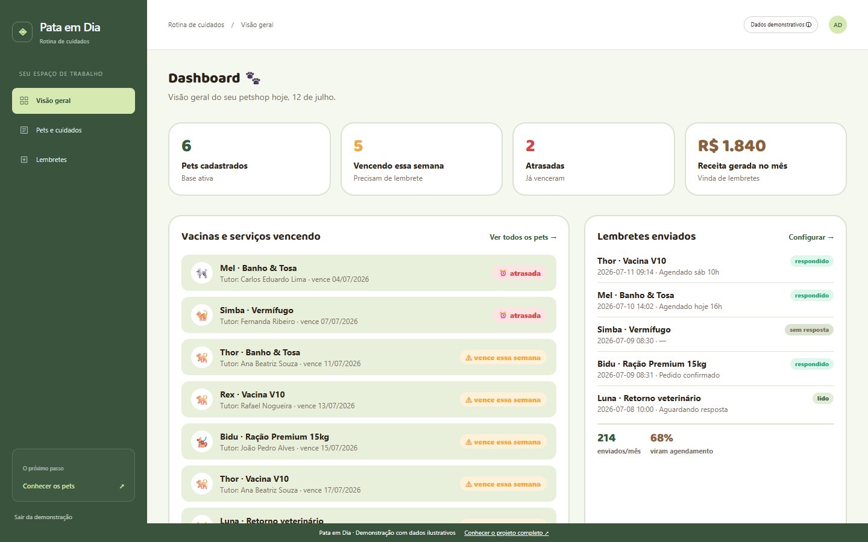Click respondido badge on Thor Vacina V10 reminder
The image size is (868, 542).
pyautogui.click(x=811, y=261)
